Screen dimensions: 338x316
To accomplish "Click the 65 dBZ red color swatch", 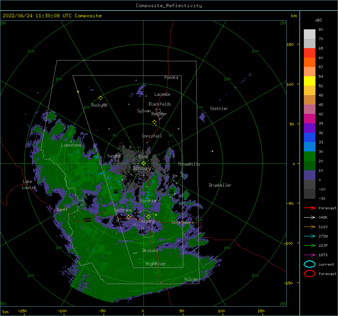I will (x=309, y=53).
